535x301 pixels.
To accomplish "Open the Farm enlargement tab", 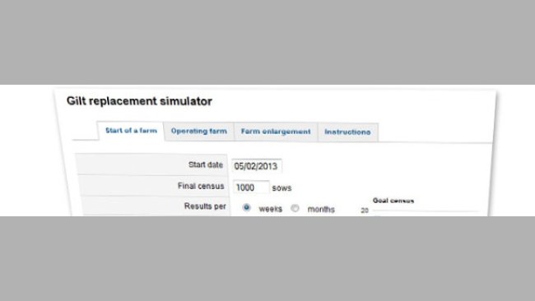I will (x=276, y=132).
